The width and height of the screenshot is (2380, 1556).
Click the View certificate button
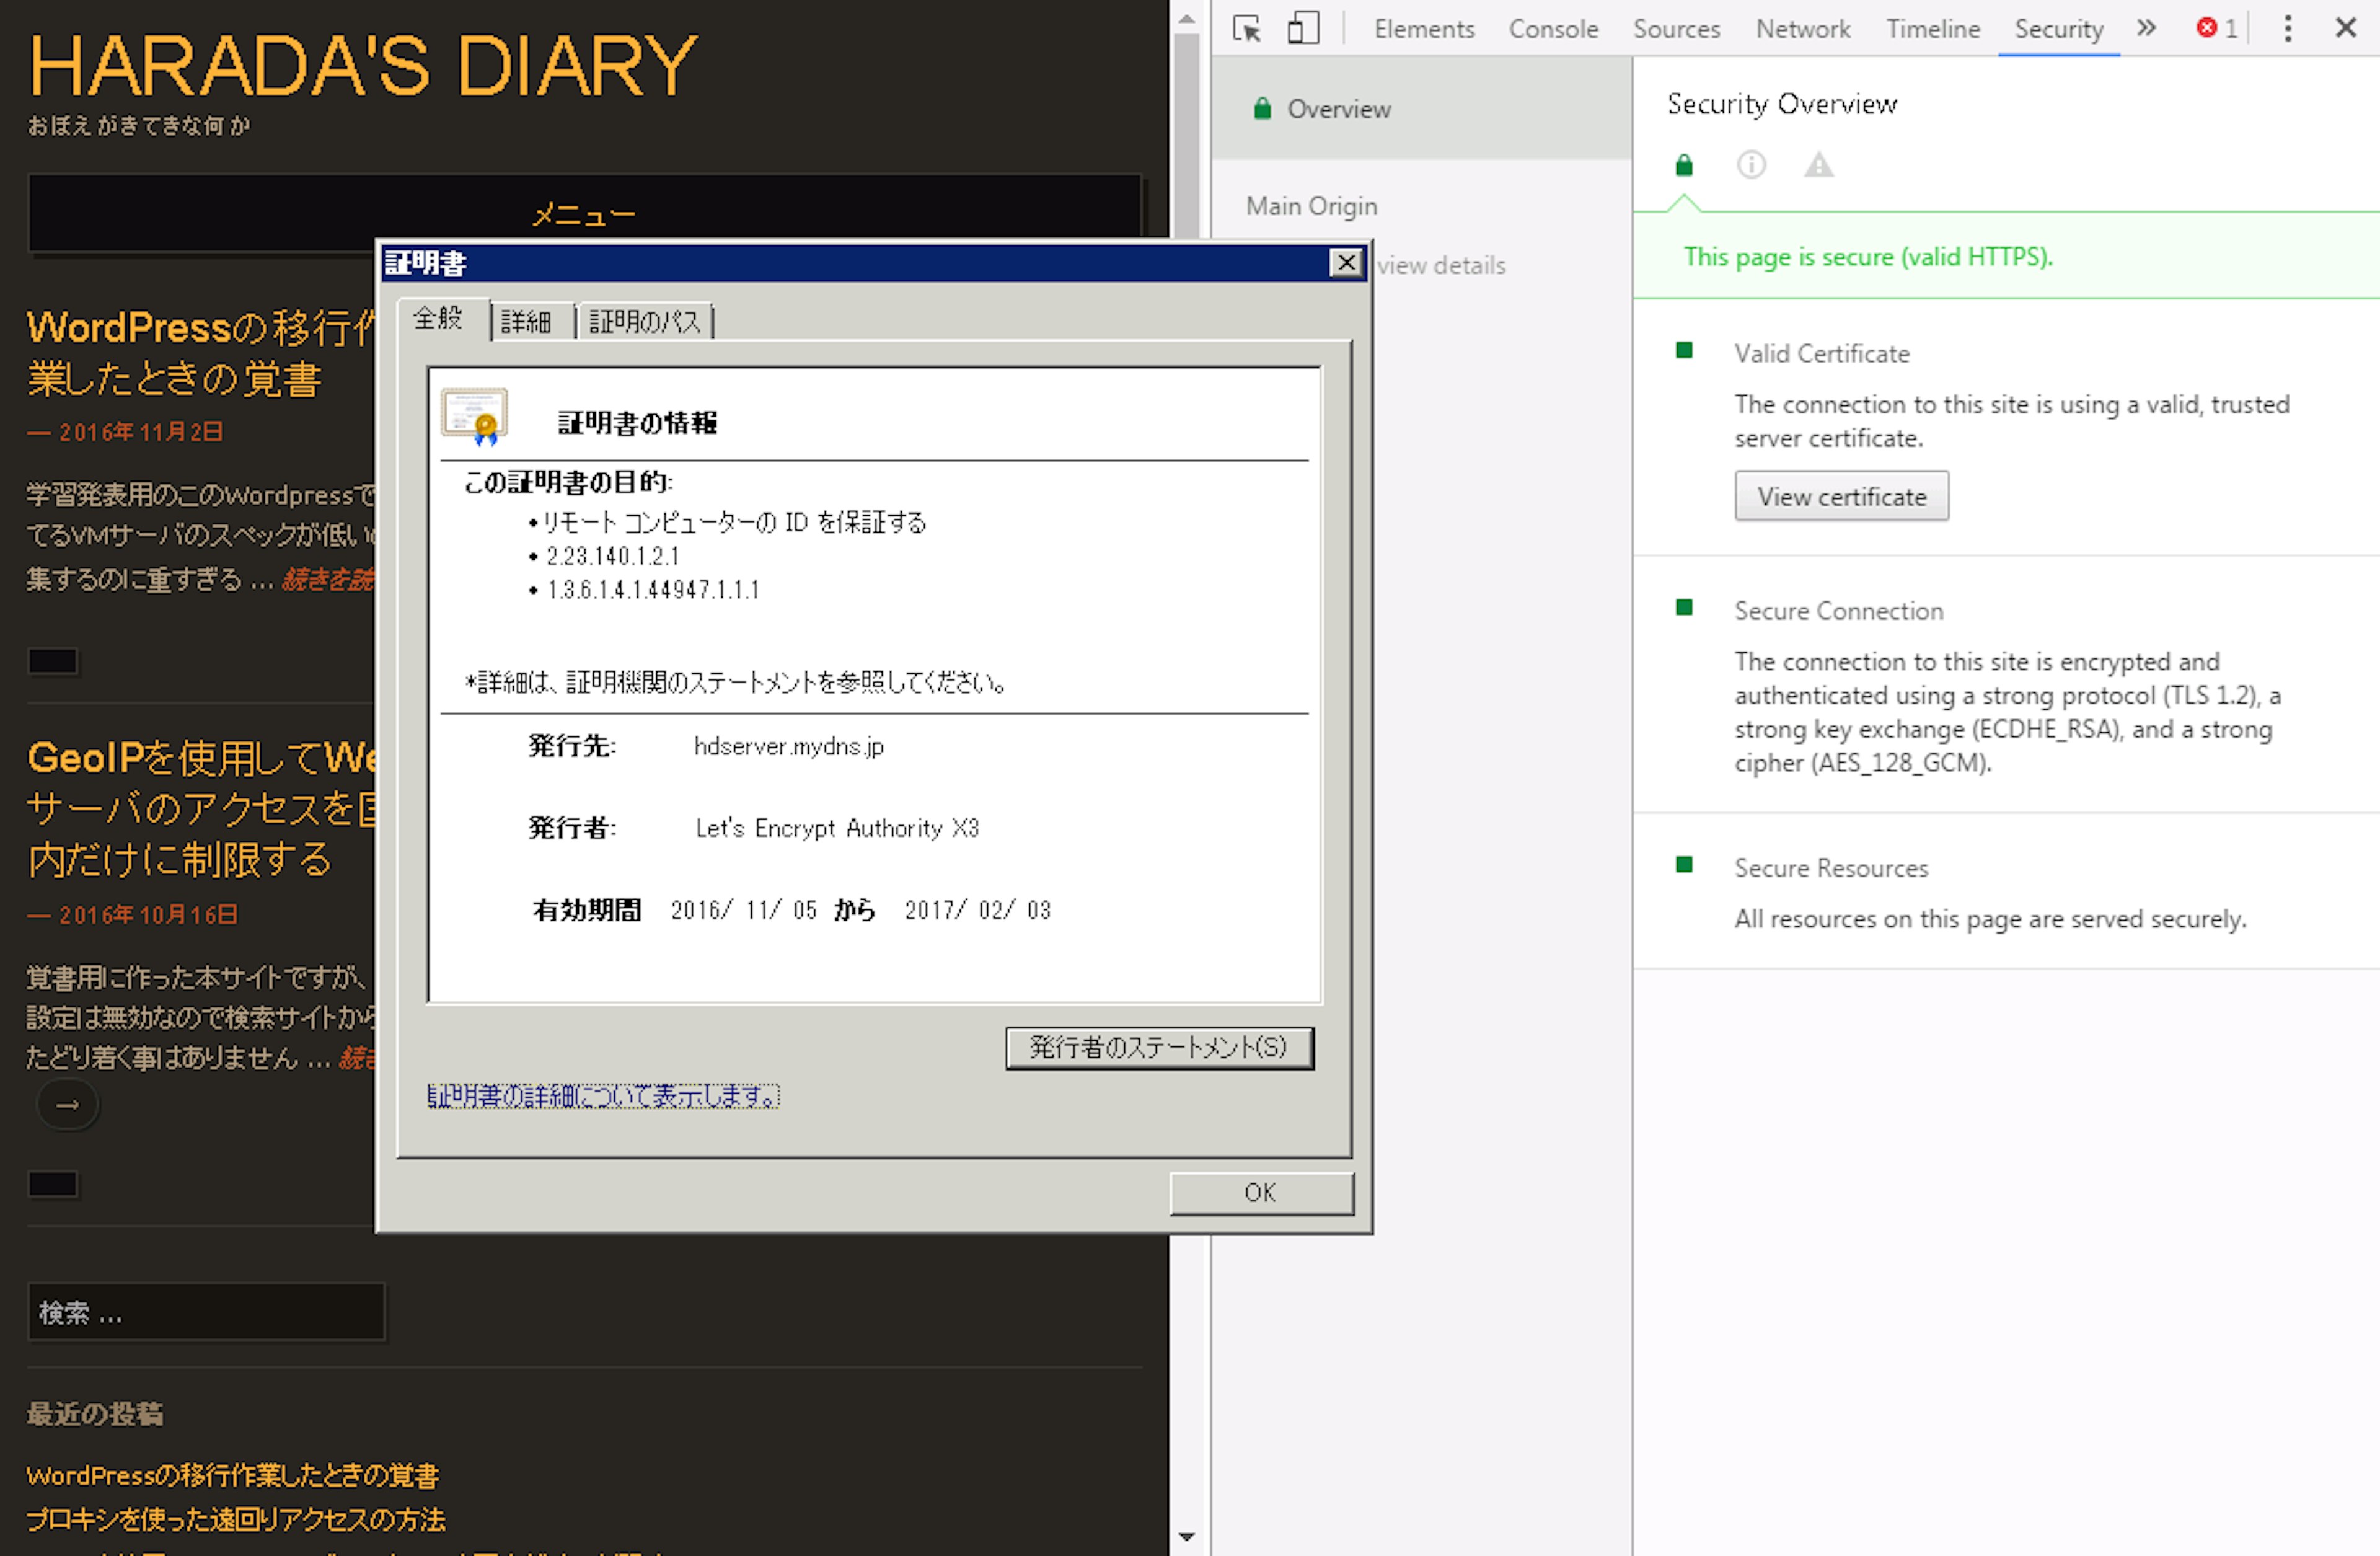click(x=1841, y=497)
